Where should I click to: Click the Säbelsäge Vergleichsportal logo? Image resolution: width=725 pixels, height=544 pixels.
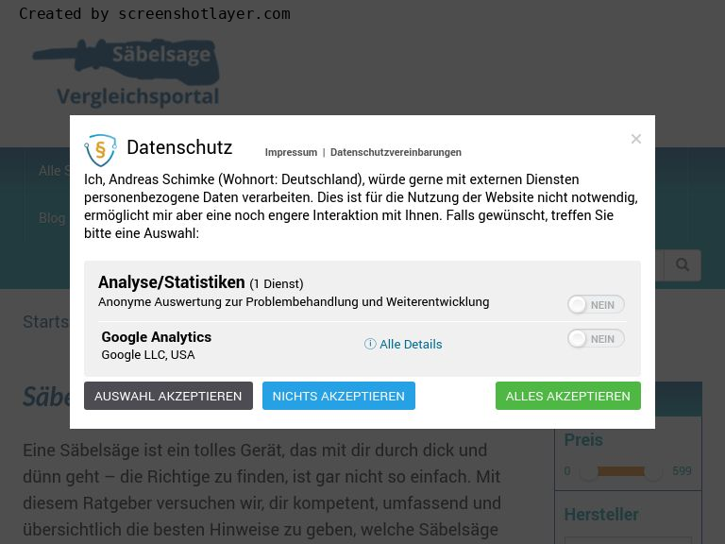pos(126,73)
